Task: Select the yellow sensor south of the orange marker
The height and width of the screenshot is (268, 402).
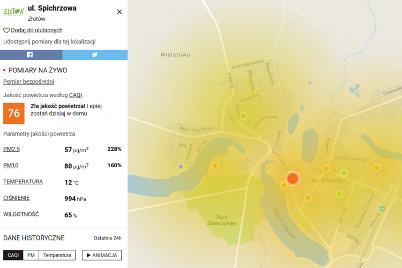Action: coord(308,198)
